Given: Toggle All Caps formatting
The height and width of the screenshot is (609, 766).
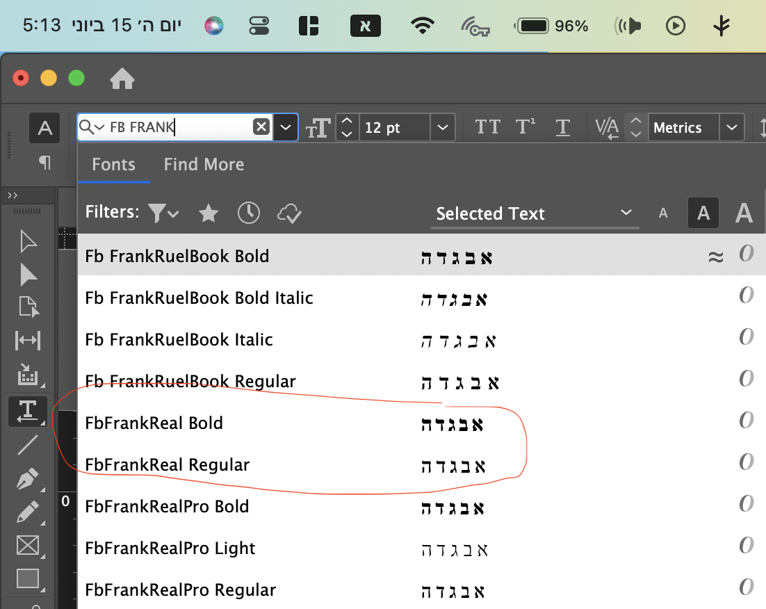Looking at the screenshot, I should (x=487, y=127).
